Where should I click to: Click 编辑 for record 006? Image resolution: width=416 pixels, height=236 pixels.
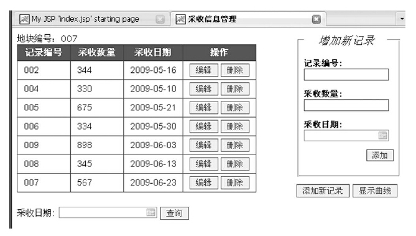[x=204, y=126]
